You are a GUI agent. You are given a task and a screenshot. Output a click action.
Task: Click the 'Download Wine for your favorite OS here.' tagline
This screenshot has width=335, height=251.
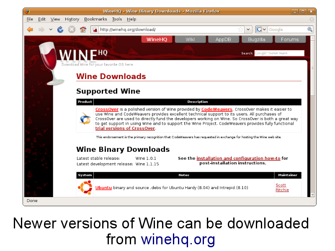[x=98, y=64]
